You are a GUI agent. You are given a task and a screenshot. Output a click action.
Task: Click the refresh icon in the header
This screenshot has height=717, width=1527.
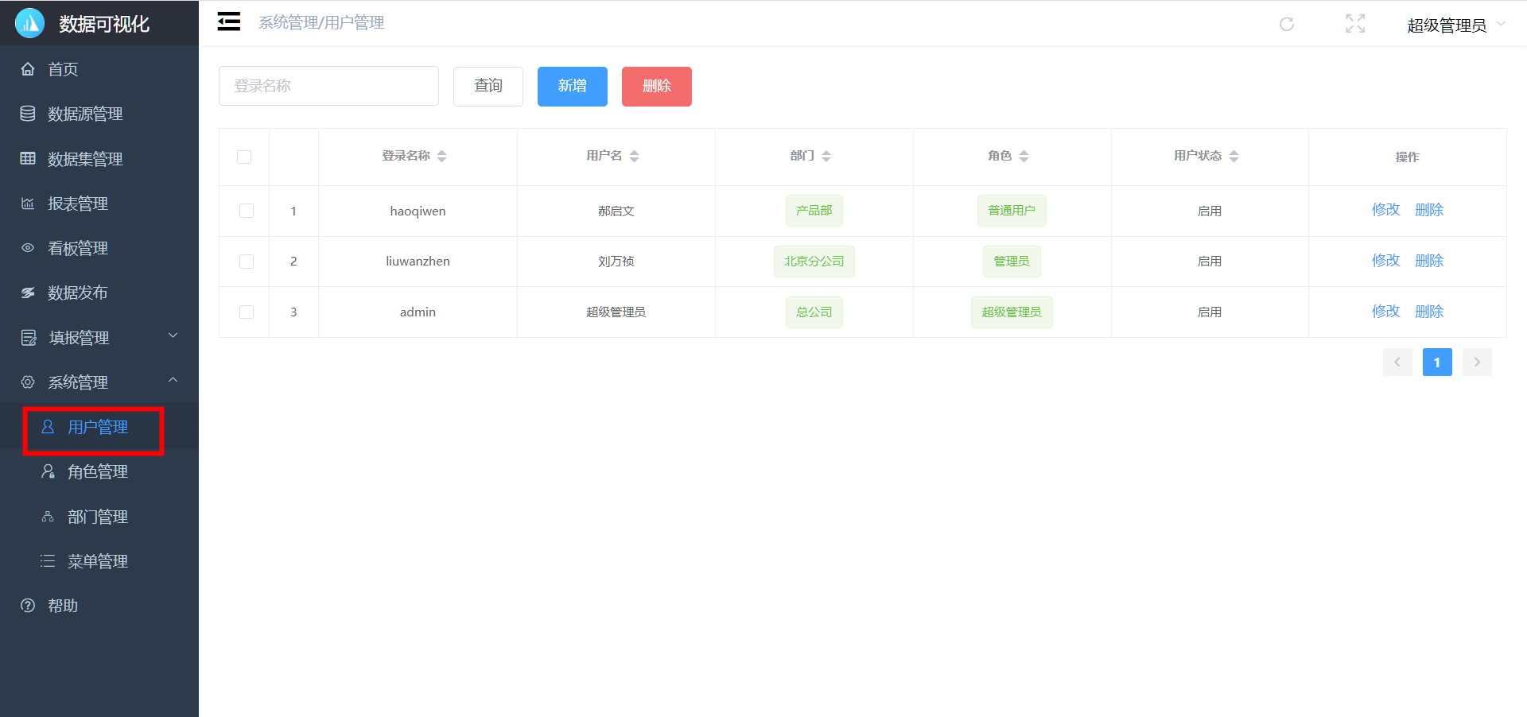(x=1286, y=24)
